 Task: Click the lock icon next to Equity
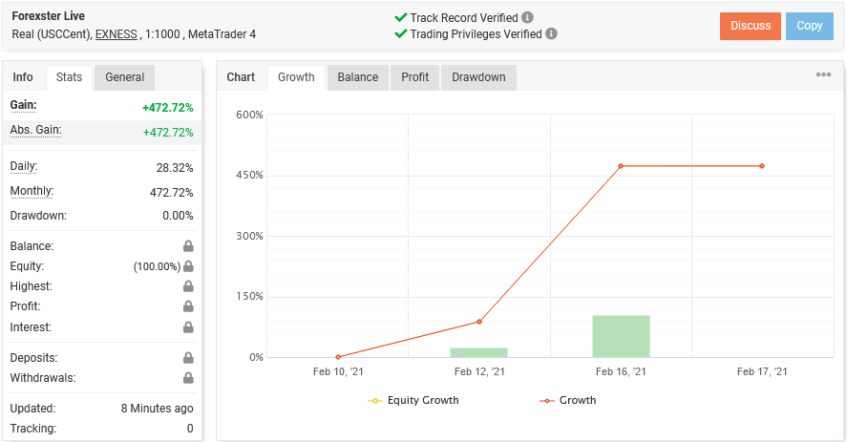(x=188, y=266)
